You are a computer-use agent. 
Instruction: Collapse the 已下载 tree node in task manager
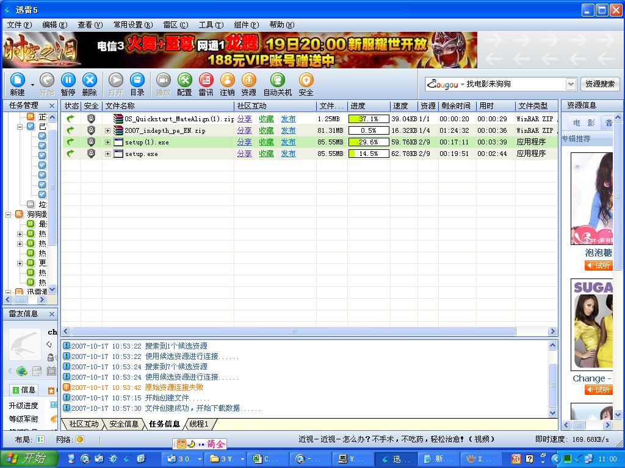point(20,127)
